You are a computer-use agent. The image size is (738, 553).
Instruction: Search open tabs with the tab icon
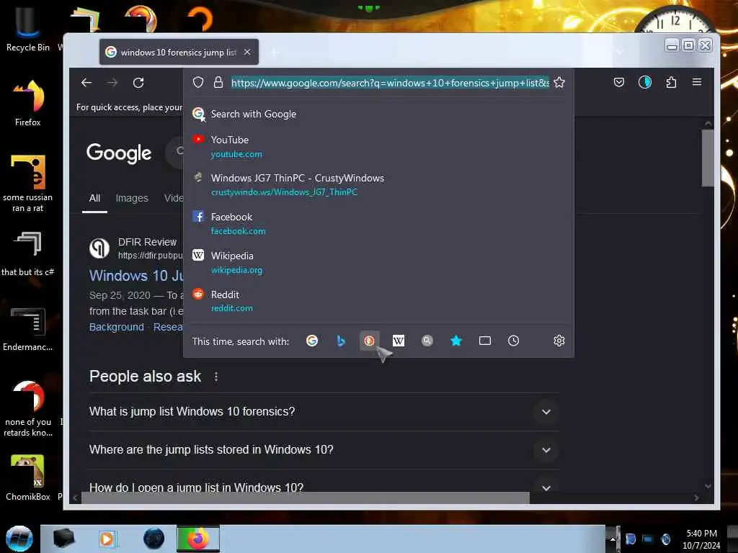485,341
